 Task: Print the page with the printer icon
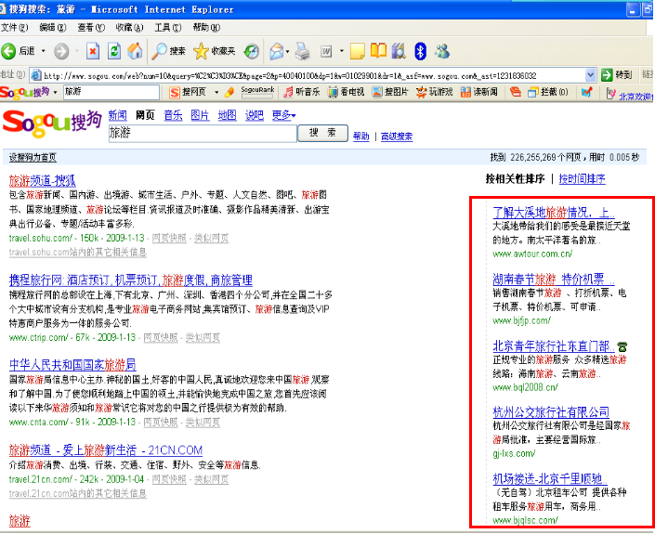coord(303,51)
